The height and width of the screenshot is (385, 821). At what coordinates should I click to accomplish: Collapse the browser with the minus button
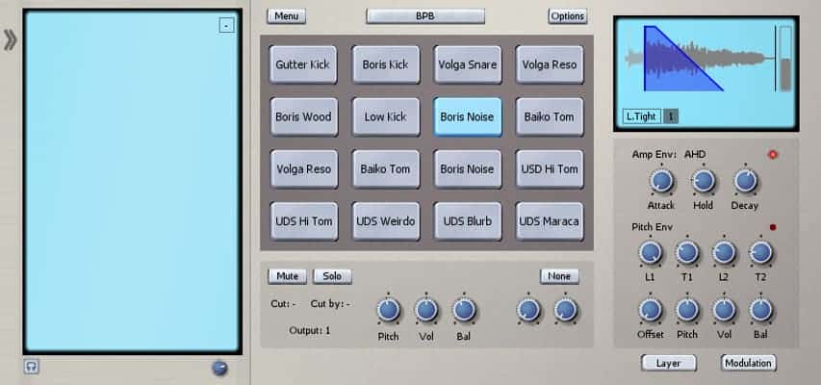click(x=226, y=26)
